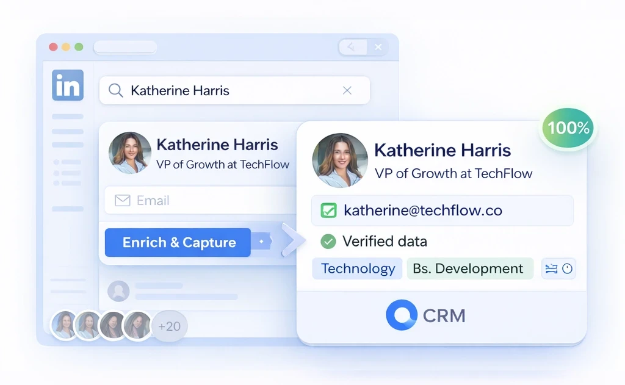625x385 pixels.
Task: Click Verified data label
Action: point(385,241)
